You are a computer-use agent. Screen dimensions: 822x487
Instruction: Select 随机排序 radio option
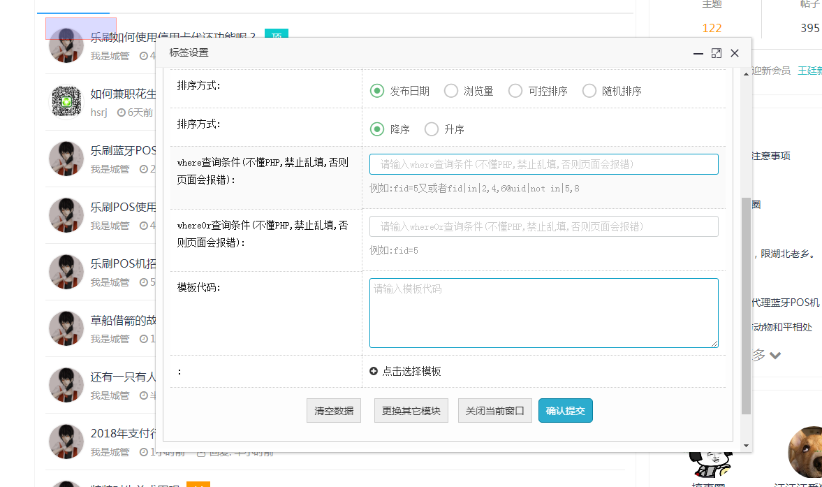pos(589,91)
